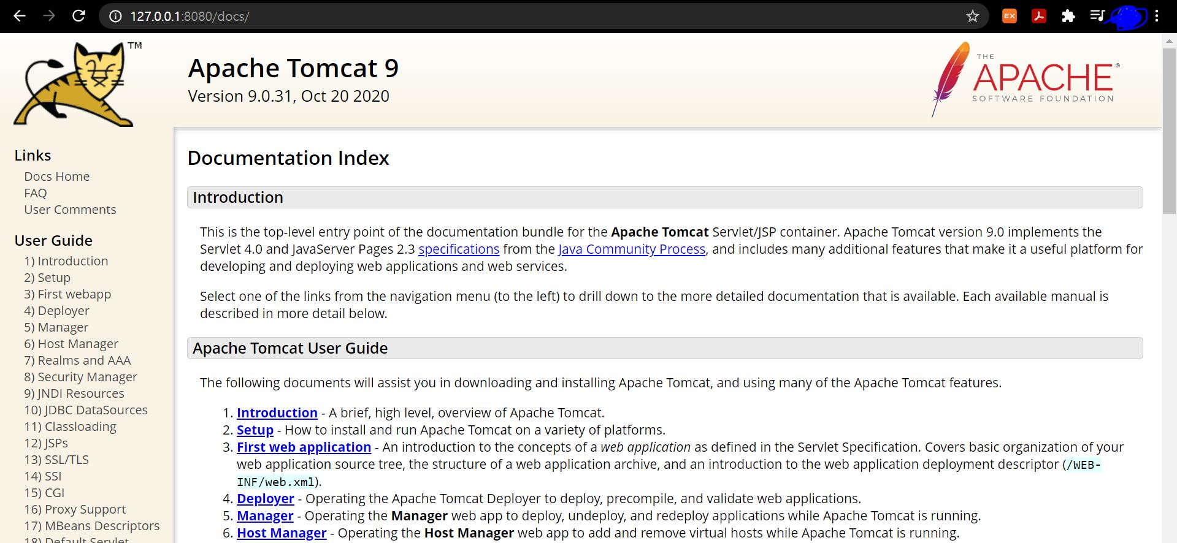Bookmark this page with the star
The width and height of the screenshot is (1177, 543).
(973, 17)
